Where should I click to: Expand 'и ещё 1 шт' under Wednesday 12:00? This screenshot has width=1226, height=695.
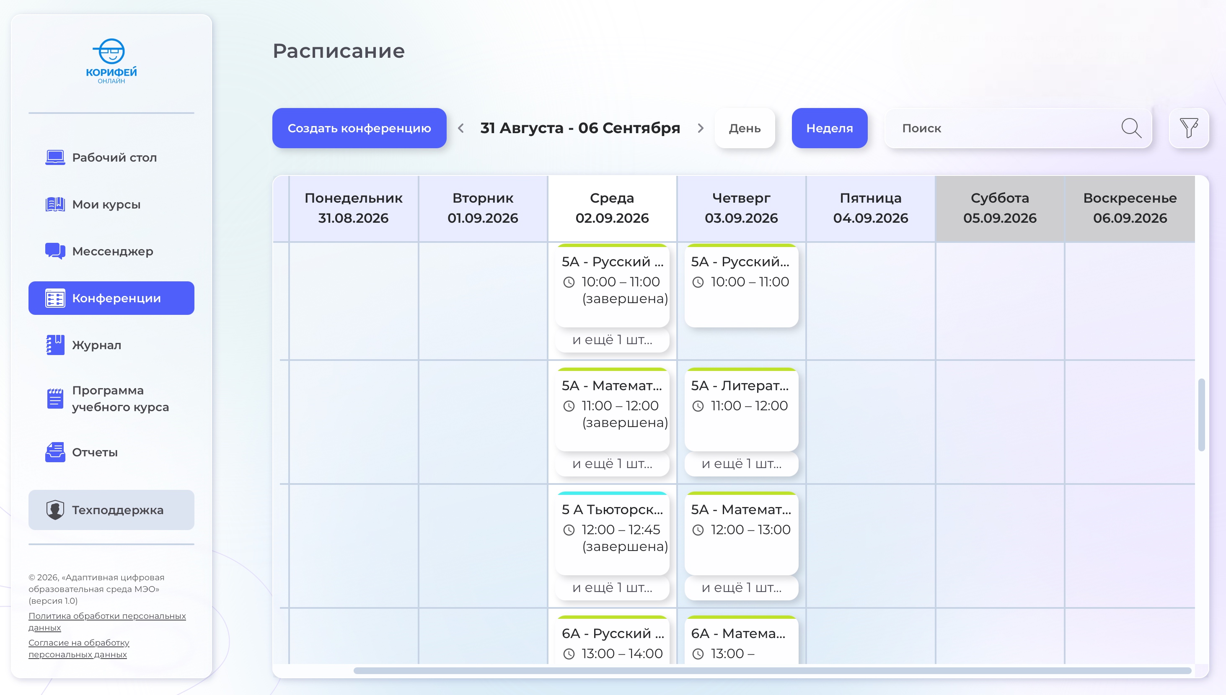(612, 588)
